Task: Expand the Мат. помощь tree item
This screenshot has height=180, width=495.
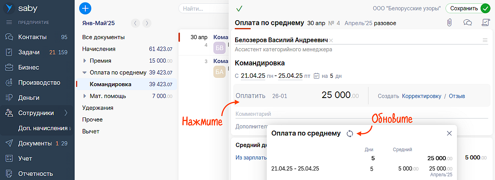Action: (x=85, y=96)
